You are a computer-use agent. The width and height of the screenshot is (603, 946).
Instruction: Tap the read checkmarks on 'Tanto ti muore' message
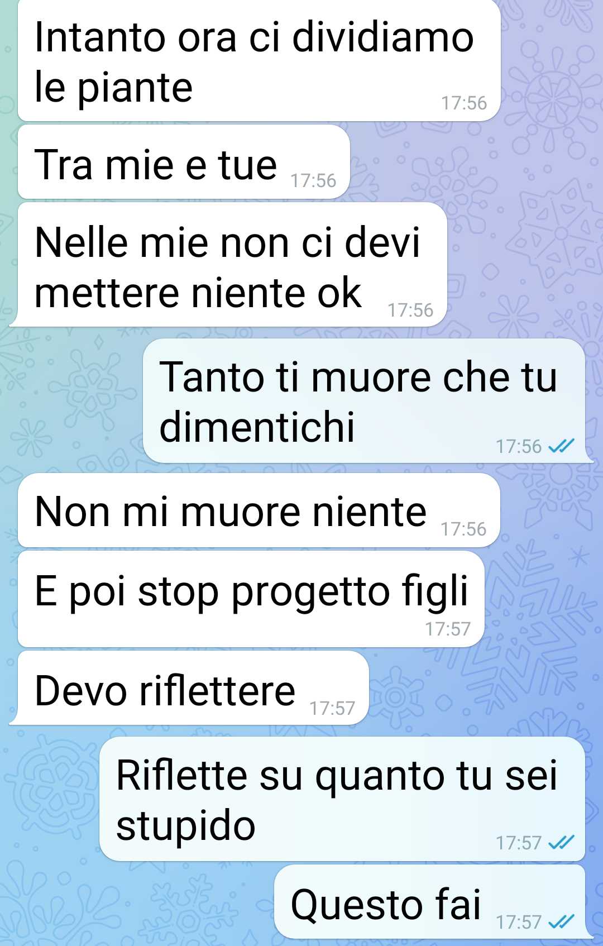(x=561, y=446)
